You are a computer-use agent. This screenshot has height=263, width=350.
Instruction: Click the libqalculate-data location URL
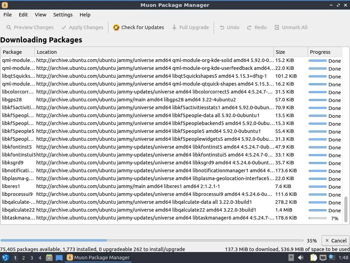(x=144, y=202)
